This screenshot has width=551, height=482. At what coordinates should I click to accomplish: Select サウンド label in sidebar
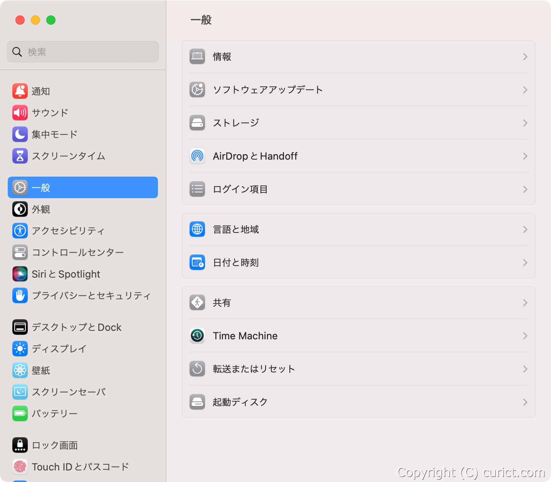pyautogui.click(x=50, y=113)
